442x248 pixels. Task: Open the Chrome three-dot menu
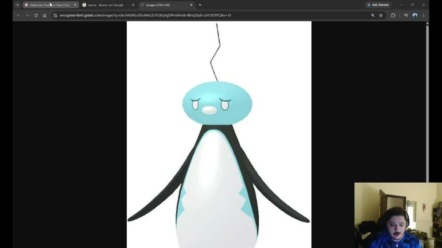point(424,15)
